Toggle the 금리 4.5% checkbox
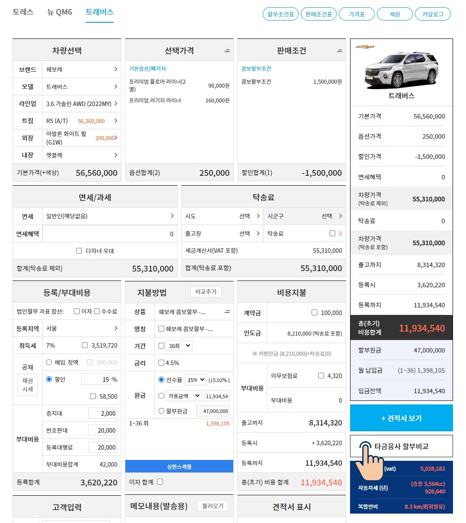This screenshot has width=466, height=523. coord(161,362)
